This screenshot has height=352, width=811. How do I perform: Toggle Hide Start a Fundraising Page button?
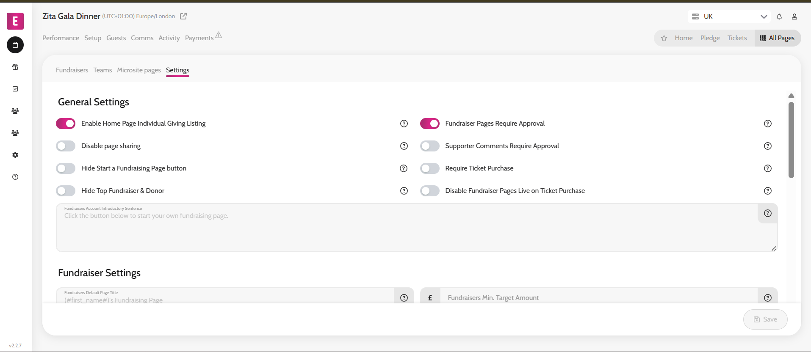[66, 168]
